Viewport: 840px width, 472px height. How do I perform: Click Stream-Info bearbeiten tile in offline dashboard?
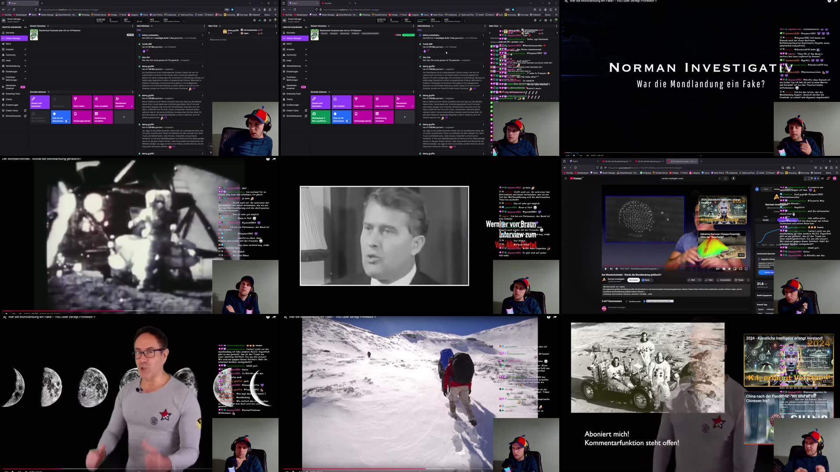pyautogui.click(x=39, y=102)
